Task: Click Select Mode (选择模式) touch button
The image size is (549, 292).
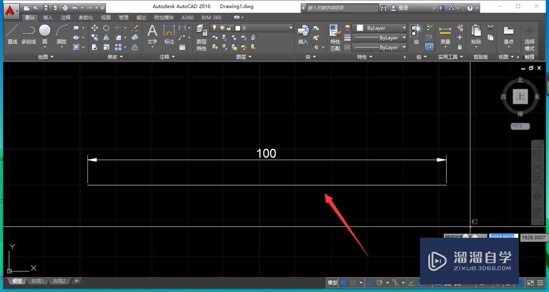Action: pyautogui.click(x=529, y=38)
